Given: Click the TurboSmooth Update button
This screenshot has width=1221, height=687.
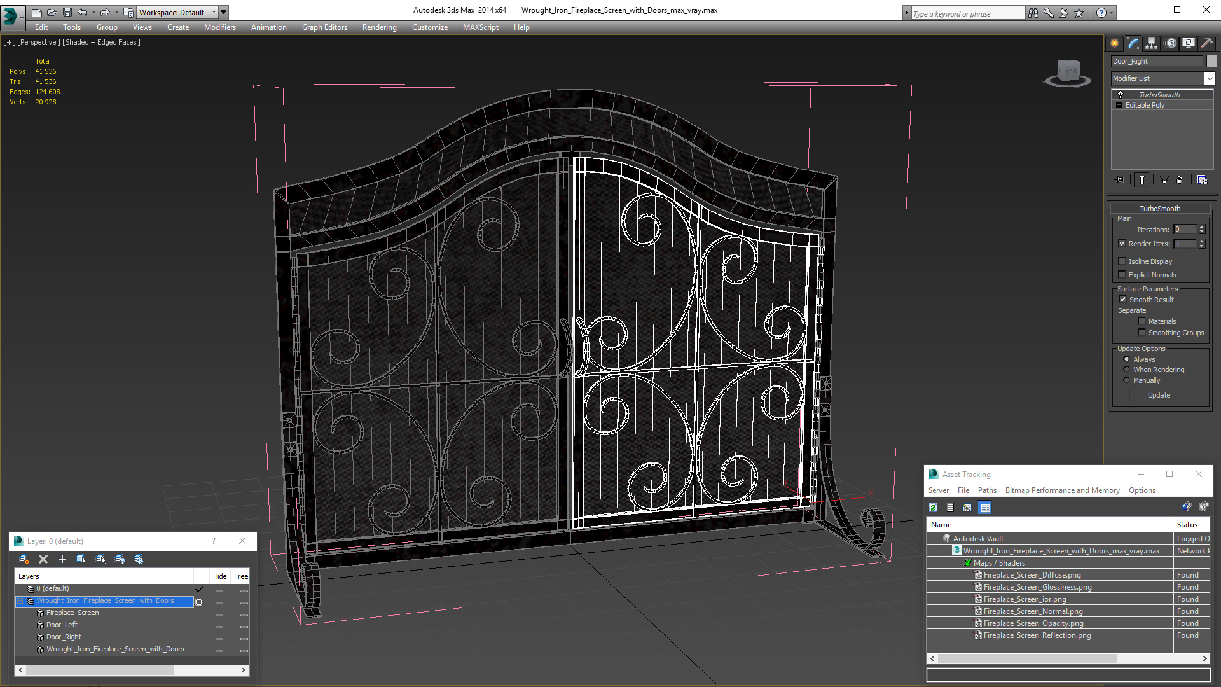Looking at the screenshot, I should (x=1159, y=395).
